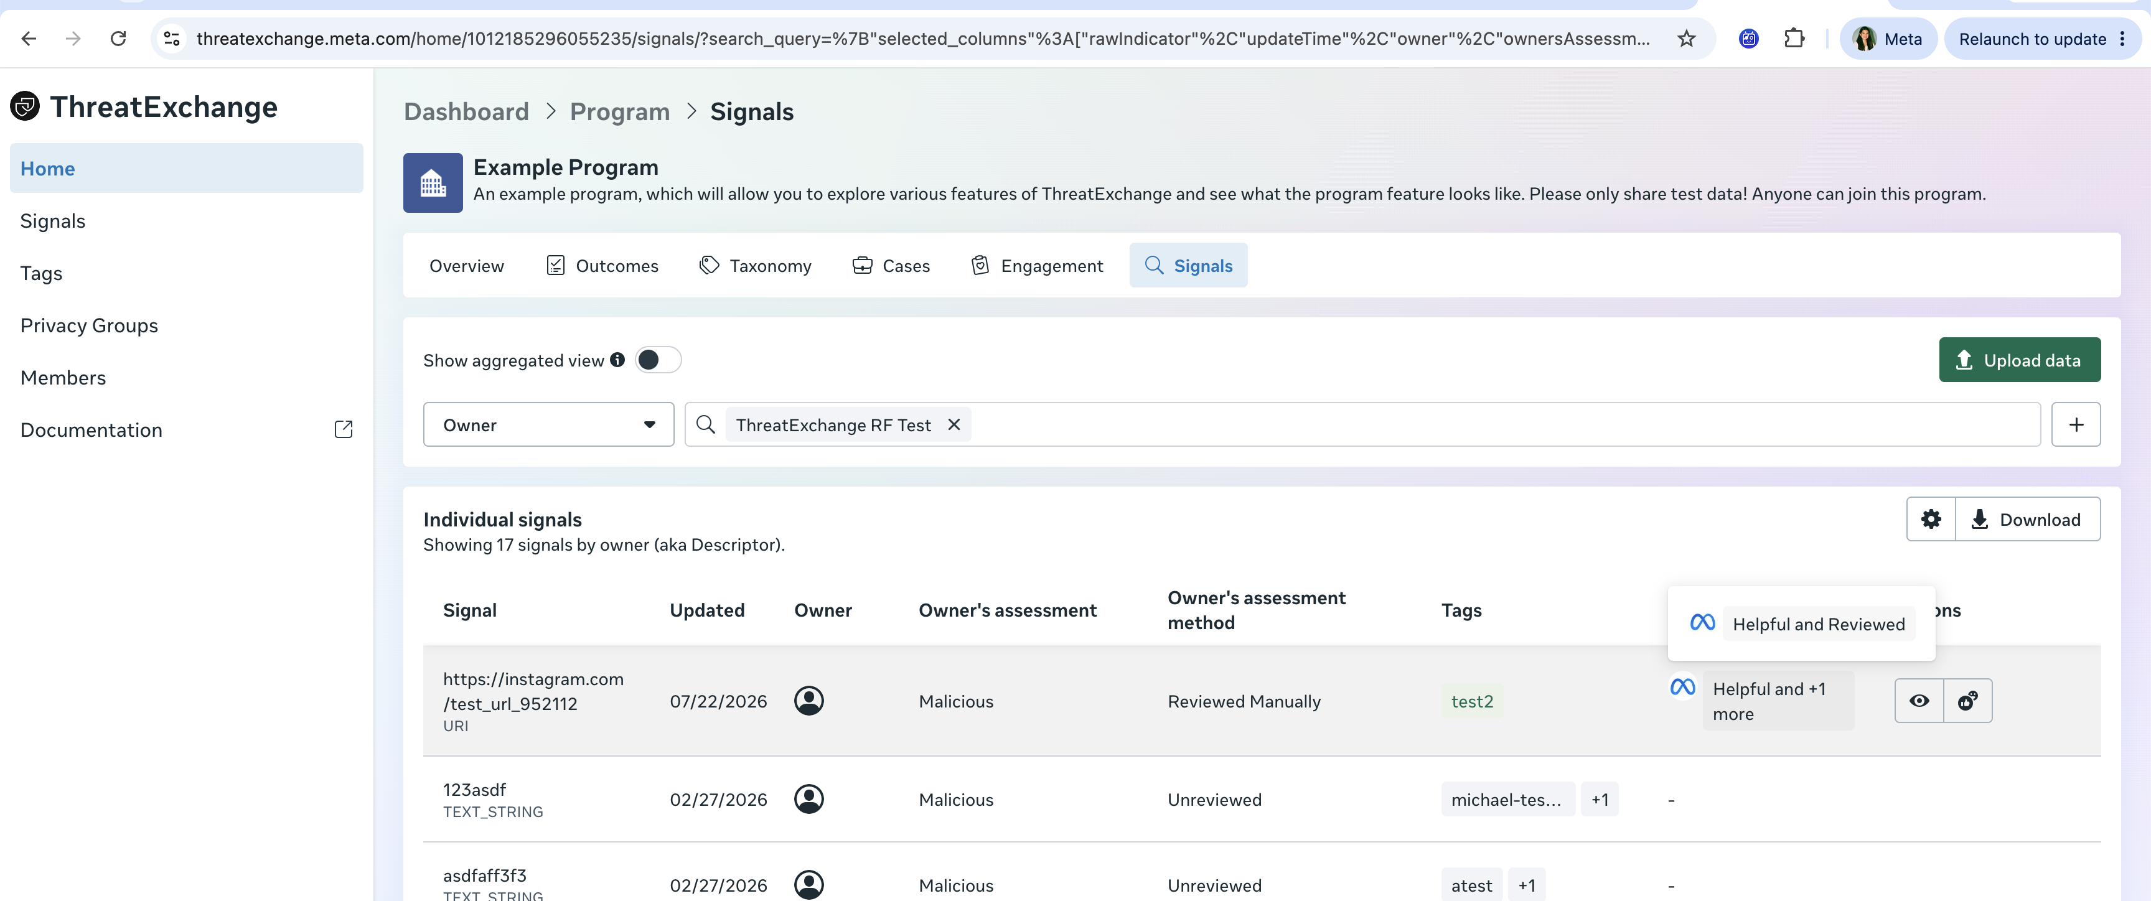The image size is (2151, 901).
Task: Switch to the Taxonomy tab
Action: pos(755,266)
